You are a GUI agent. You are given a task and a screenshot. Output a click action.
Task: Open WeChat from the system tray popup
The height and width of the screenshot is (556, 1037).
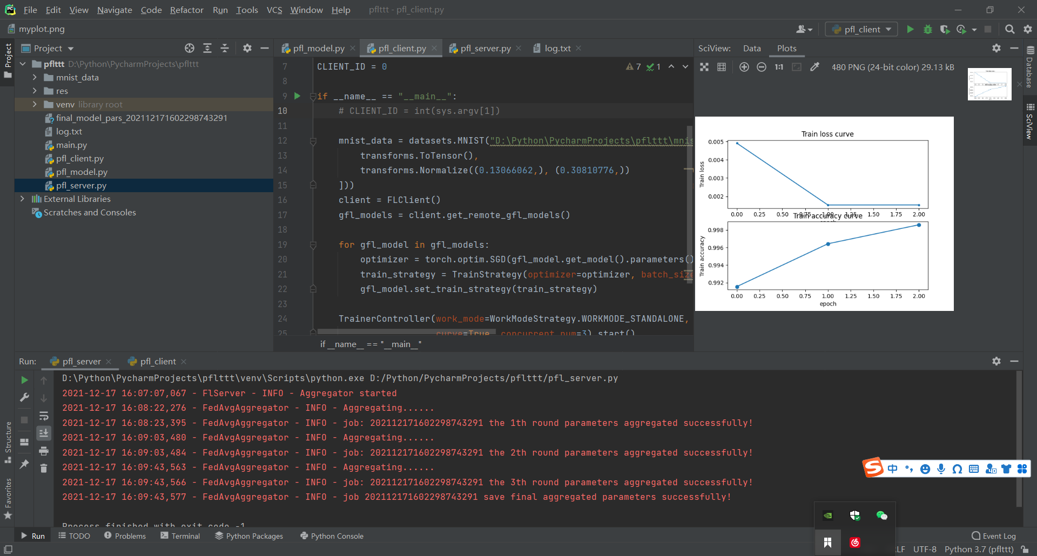point(881,516)
